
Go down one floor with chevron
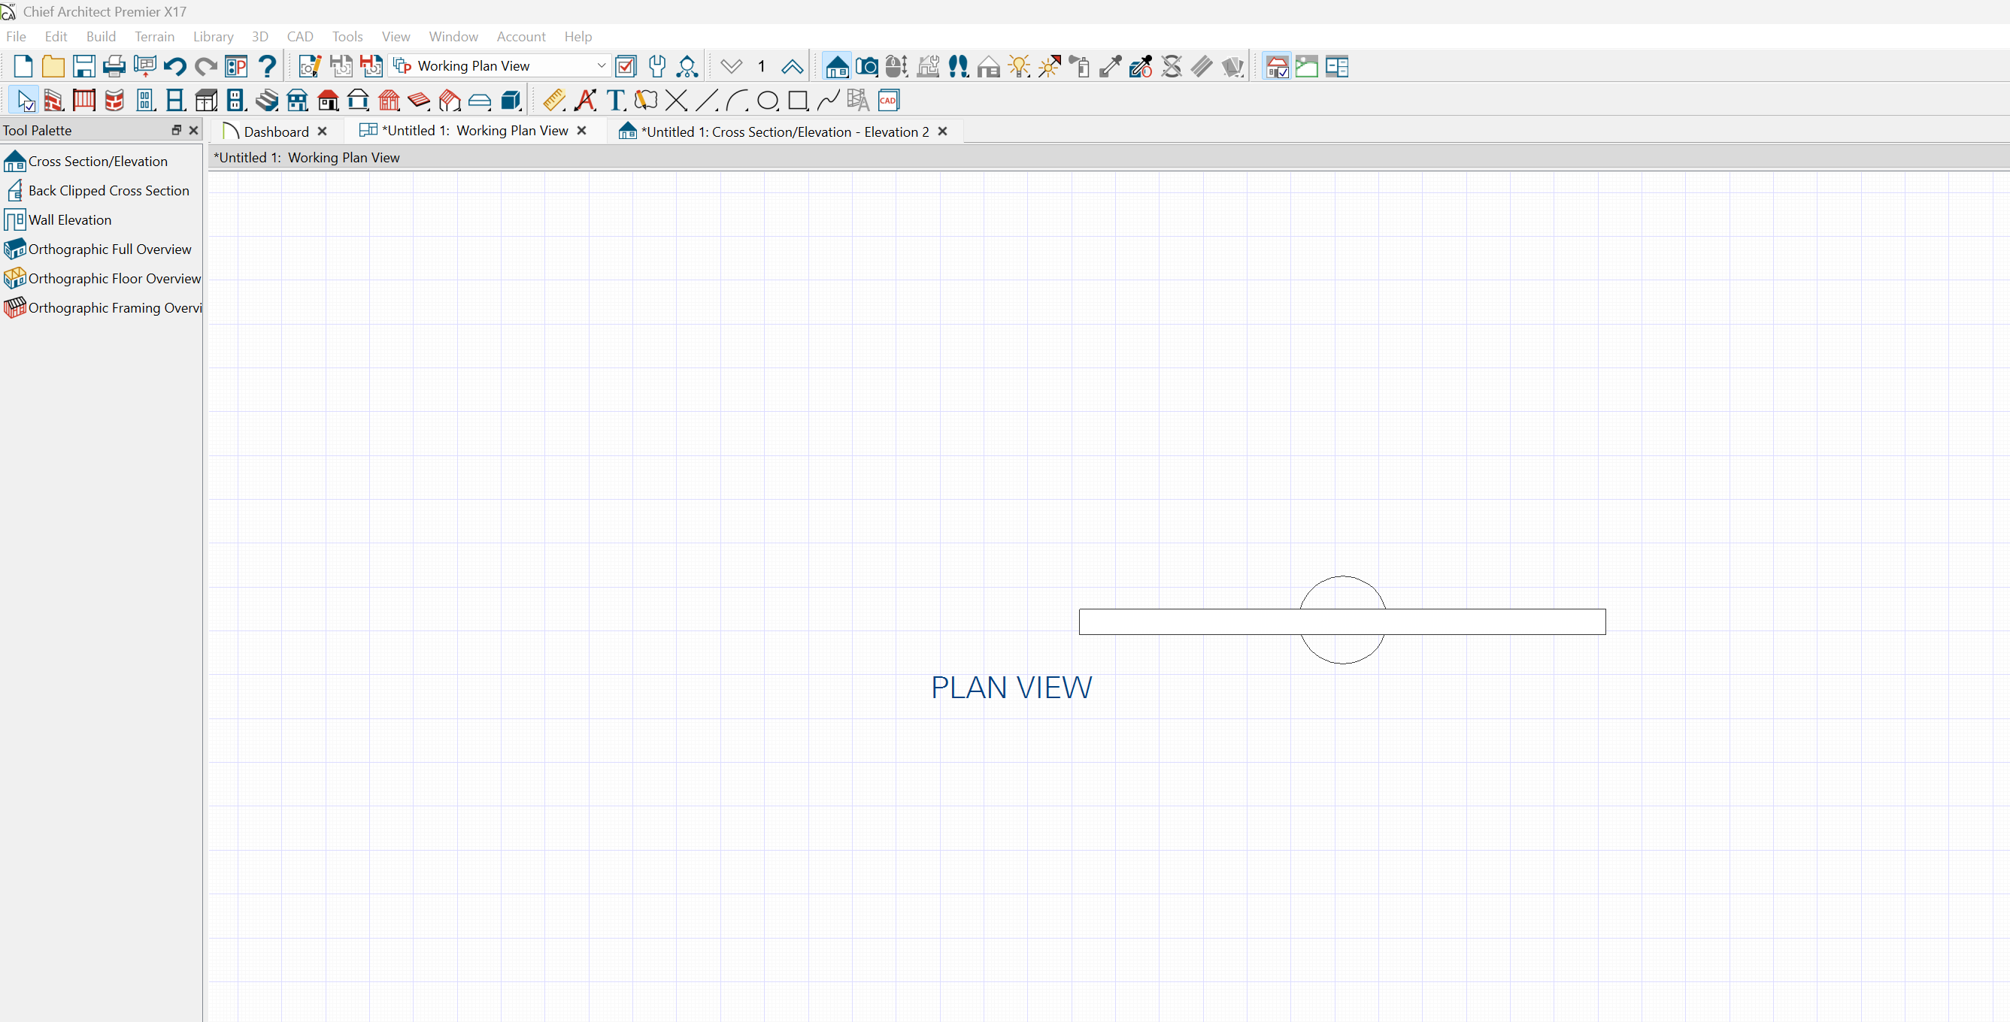point(731,66)
